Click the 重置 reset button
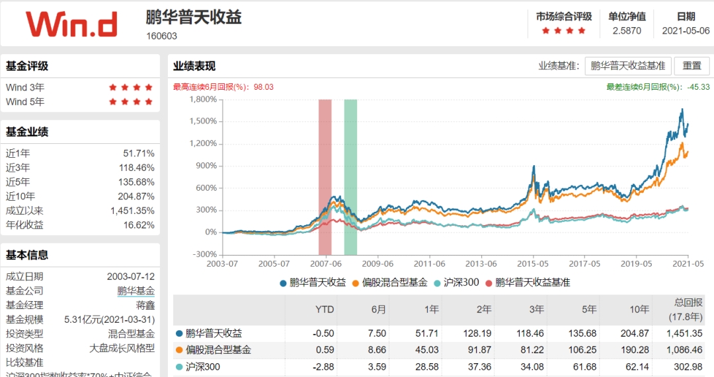The image size is (714, 377). tap(692, 66)
